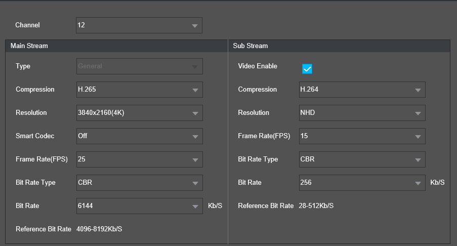Expand Main Stream Resolution 3840x2160(4K) list
The height and width of the screenshot is (246, 457).
140,113
